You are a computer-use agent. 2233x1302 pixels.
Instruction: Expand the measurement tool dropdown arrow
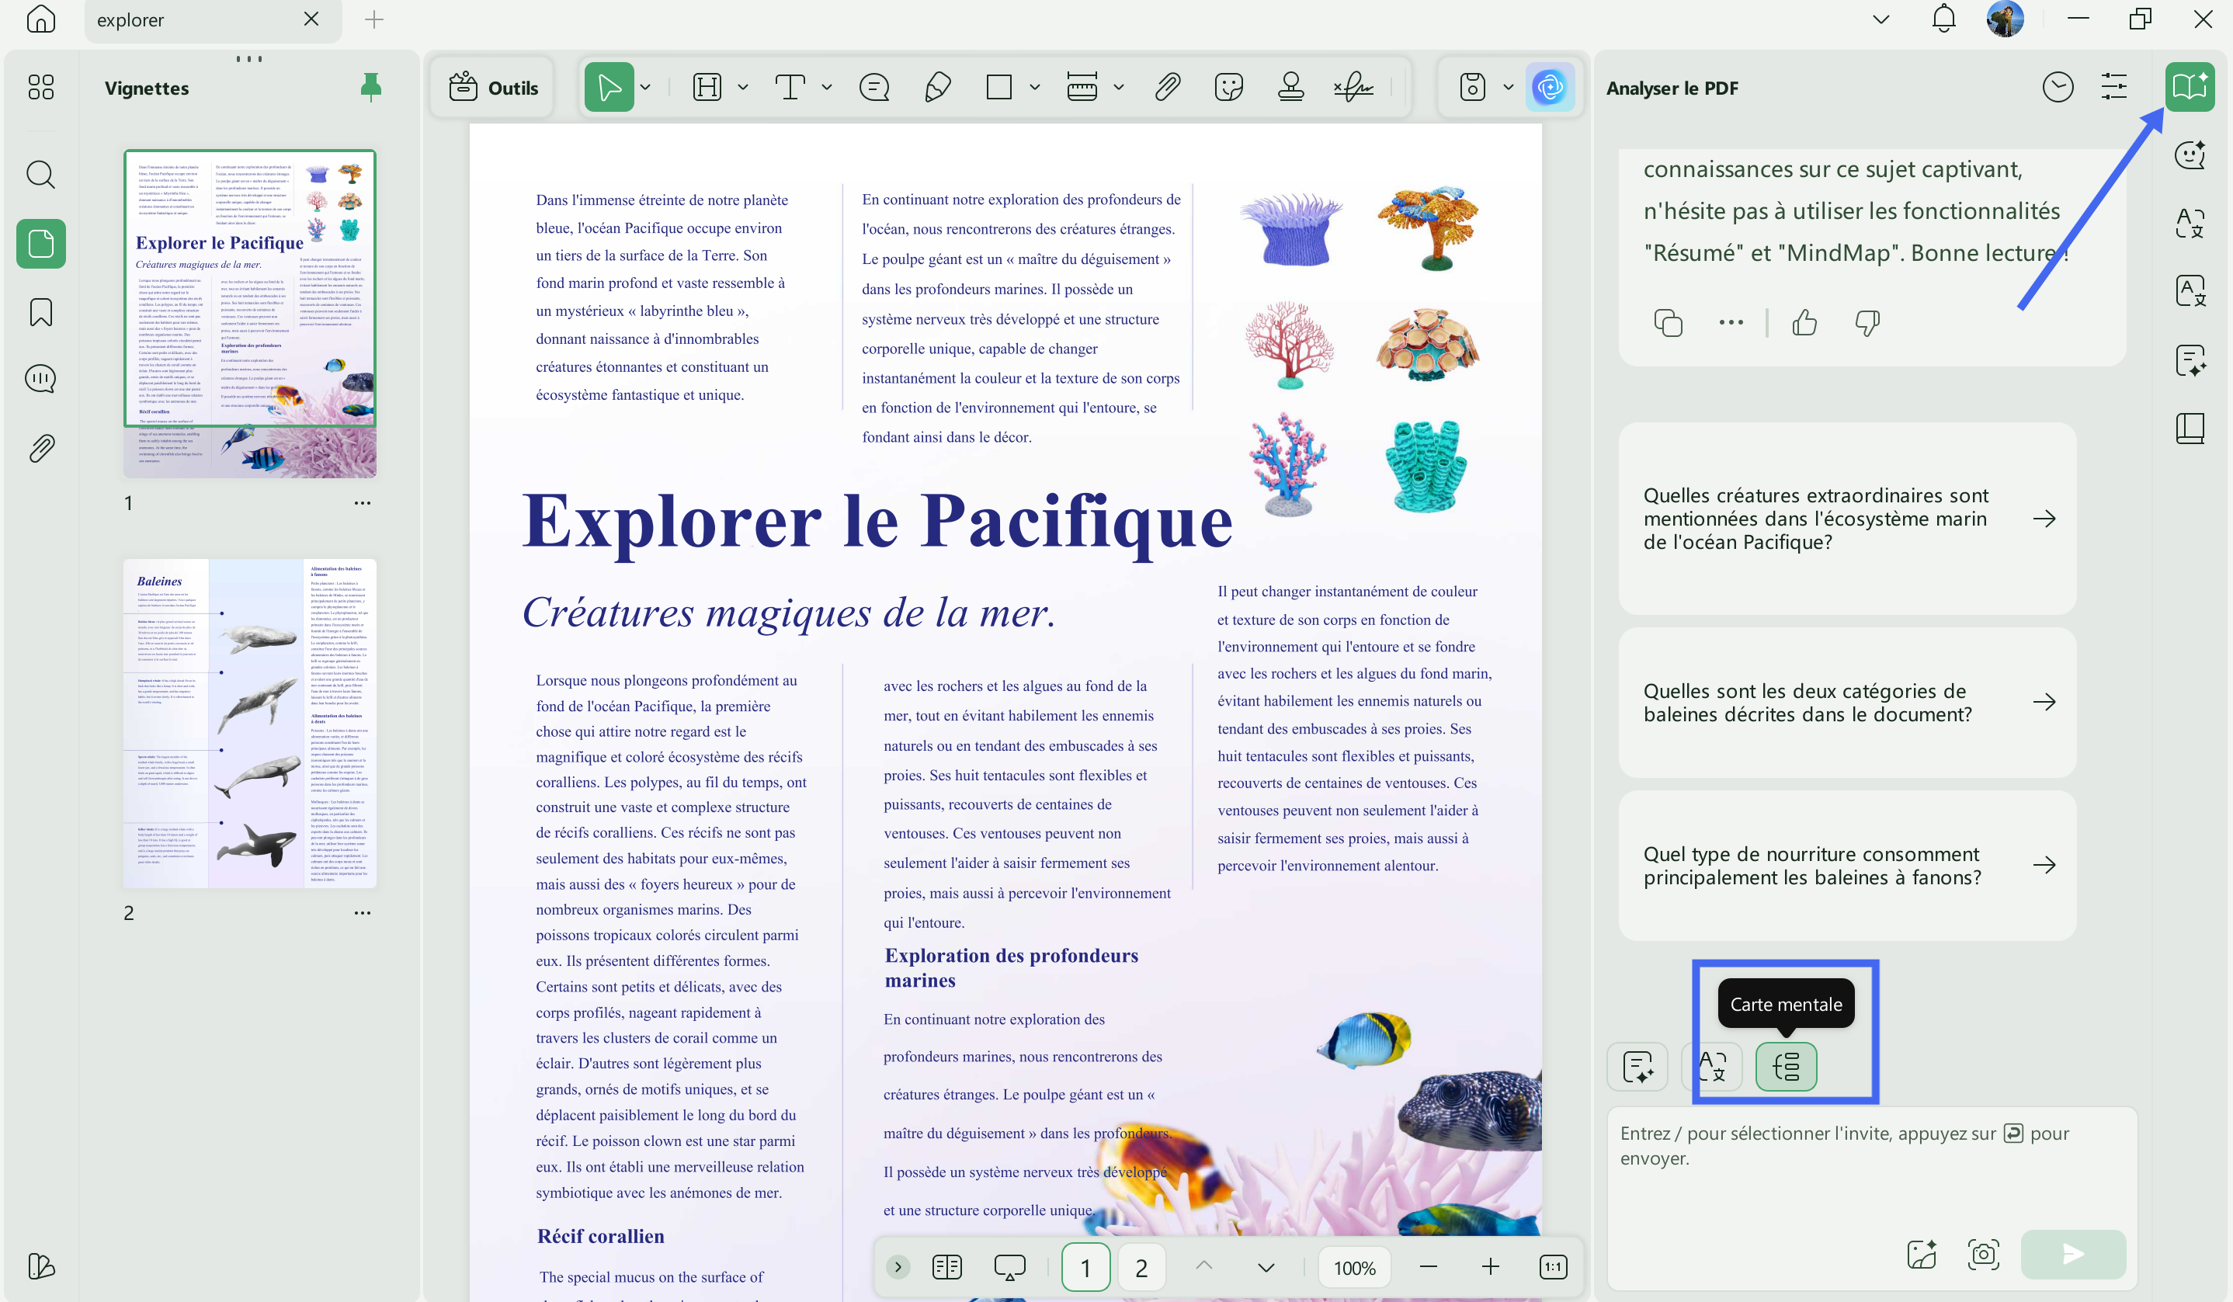(x=1118, y=87)
